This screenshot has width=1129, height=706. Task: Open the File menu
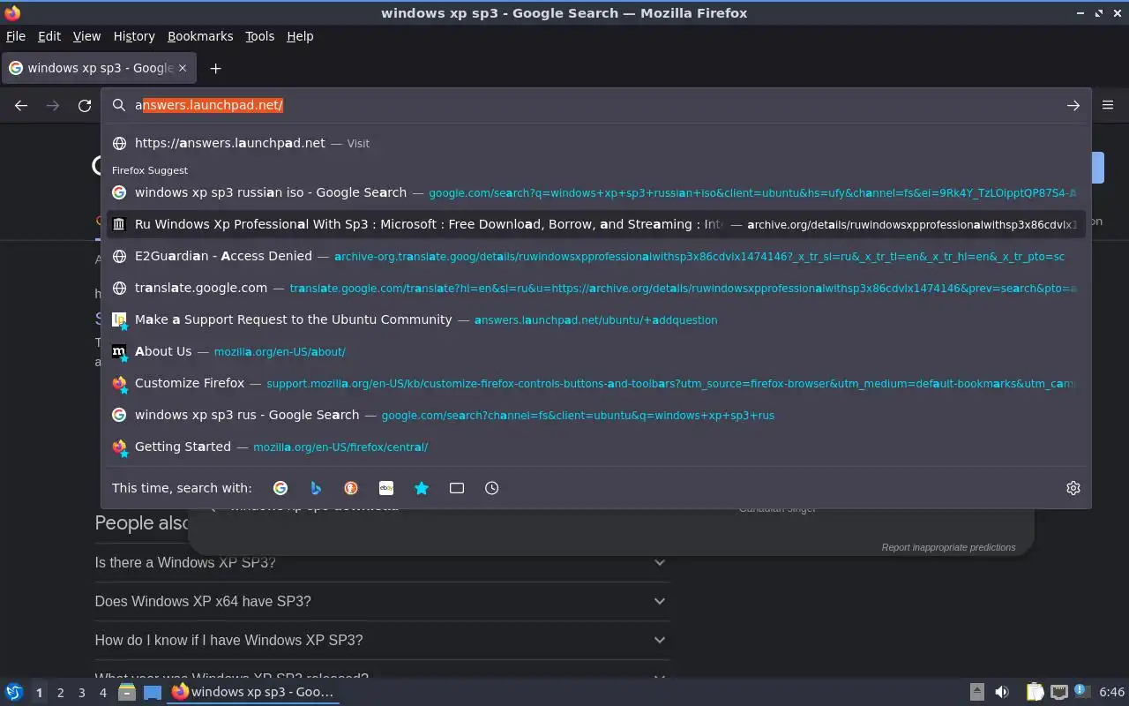coord(16,36)
